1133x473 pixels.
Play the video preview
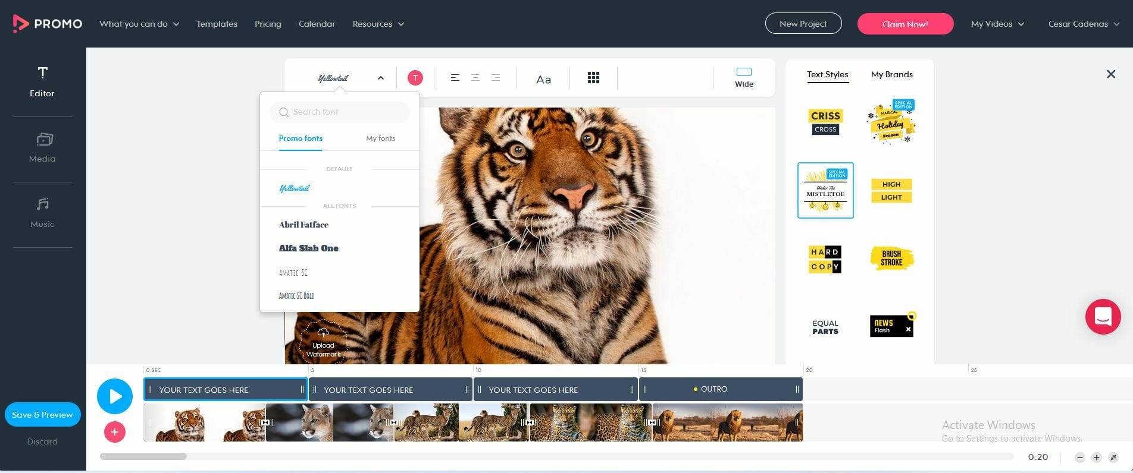(115, 396)
